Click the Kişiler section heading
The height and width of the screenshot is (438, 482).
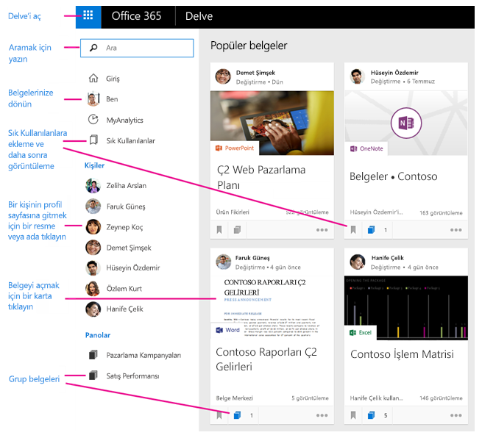coord(94,165)
